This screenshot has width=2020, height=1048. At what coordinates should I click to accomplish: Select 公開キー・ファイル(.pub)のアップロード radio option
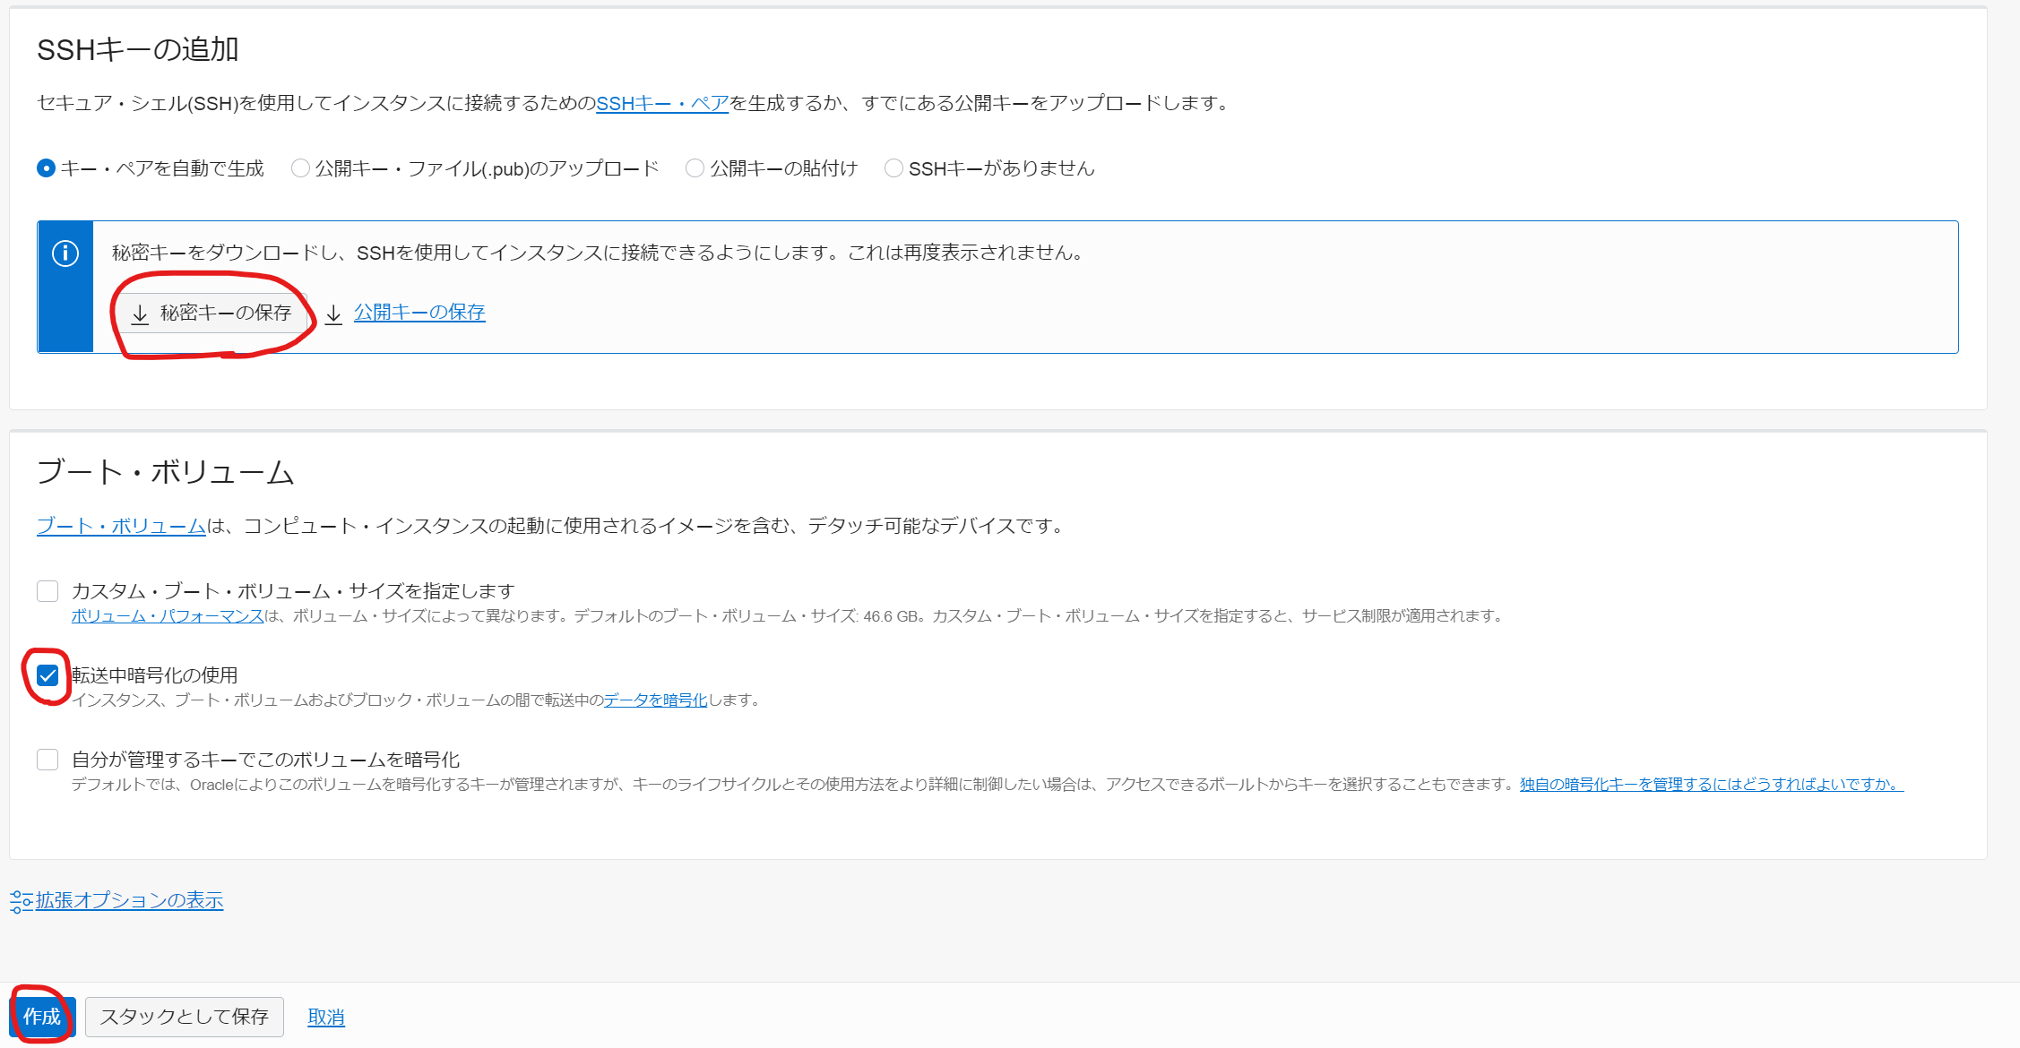(301, 168)
